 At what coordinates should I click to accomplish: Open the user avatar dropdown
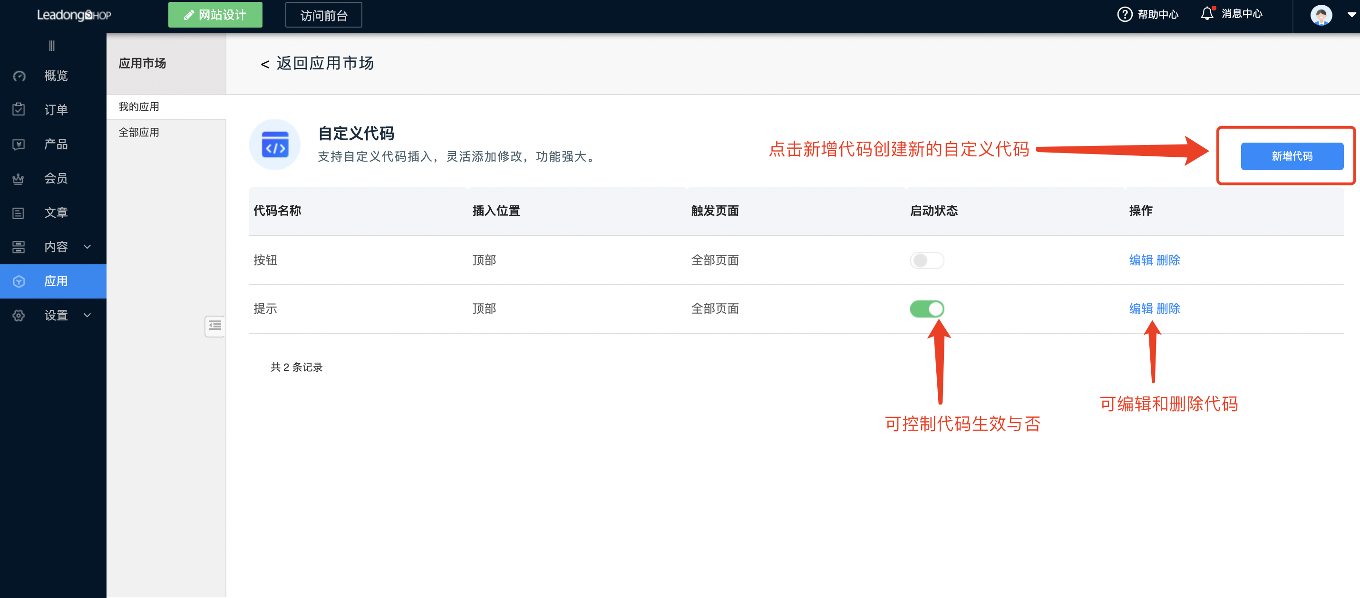[x=1321, y=15]
